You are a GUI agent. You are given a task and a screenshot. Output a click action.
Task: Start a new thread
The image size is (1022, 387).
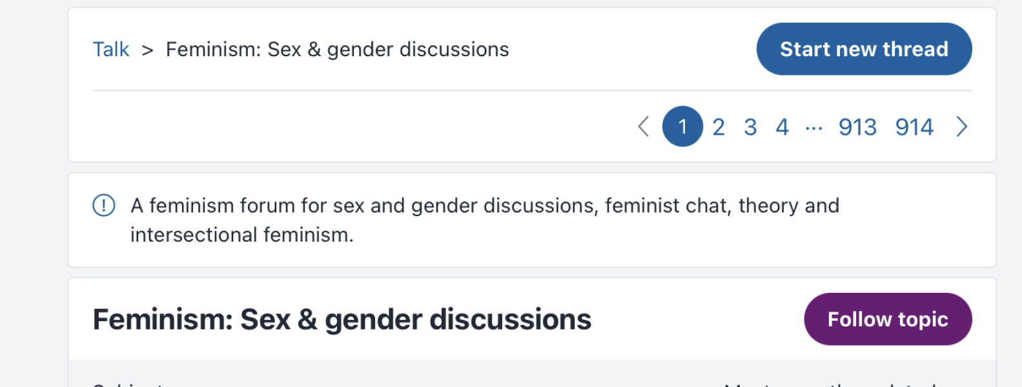pos(864,49)
